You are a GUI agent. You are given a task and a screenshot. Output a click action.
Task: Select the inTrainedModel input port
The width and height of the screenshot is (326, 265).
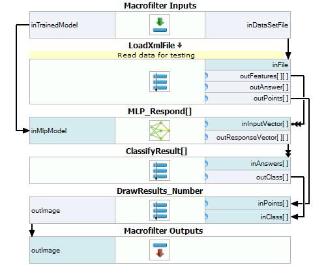pos(72,25)
